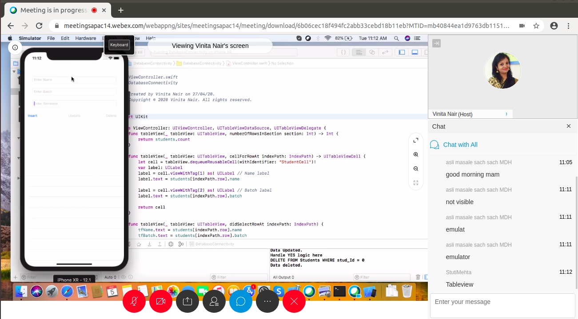Leave meeting using red X button
Screen dimensions: 578x319
pos(294,301)
